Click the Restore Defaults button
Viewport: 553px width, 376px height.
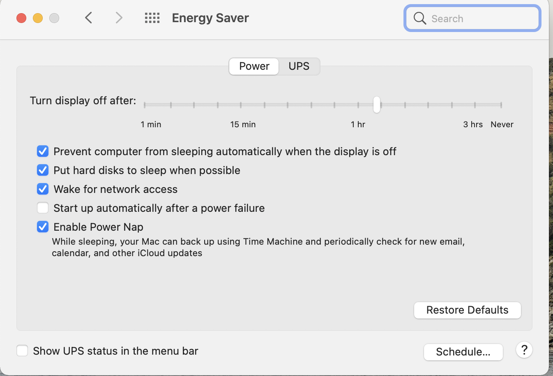467,310
